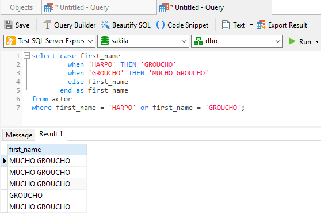Click the 'MUCHO GROUCHO' string on line 3

[x=178, y=73]
